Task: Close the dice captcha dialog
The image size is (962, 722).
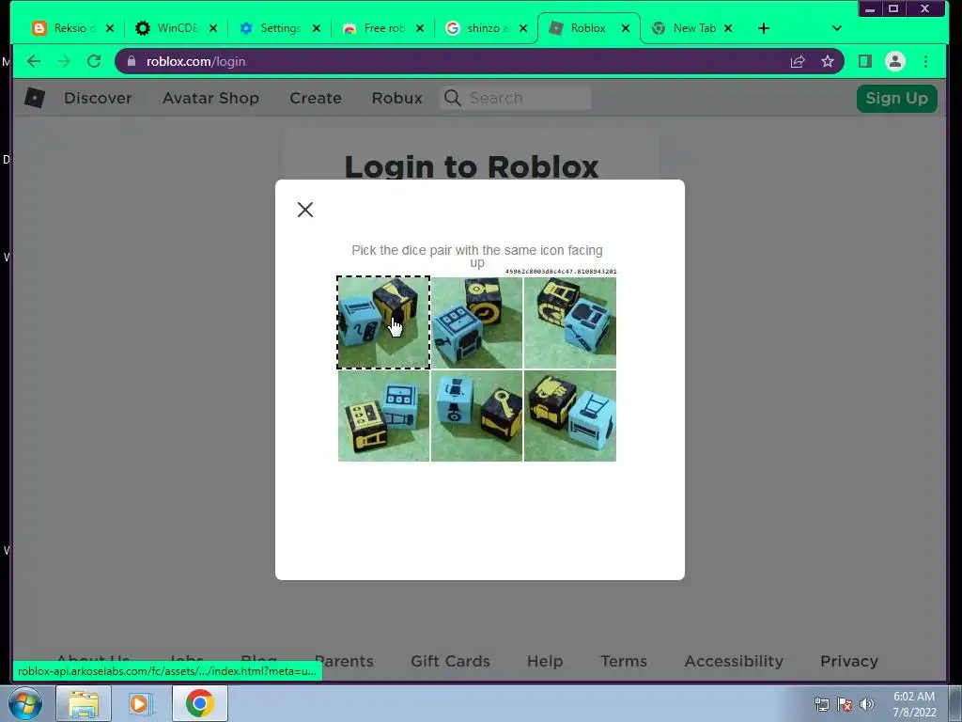Action: pos(305,210)
